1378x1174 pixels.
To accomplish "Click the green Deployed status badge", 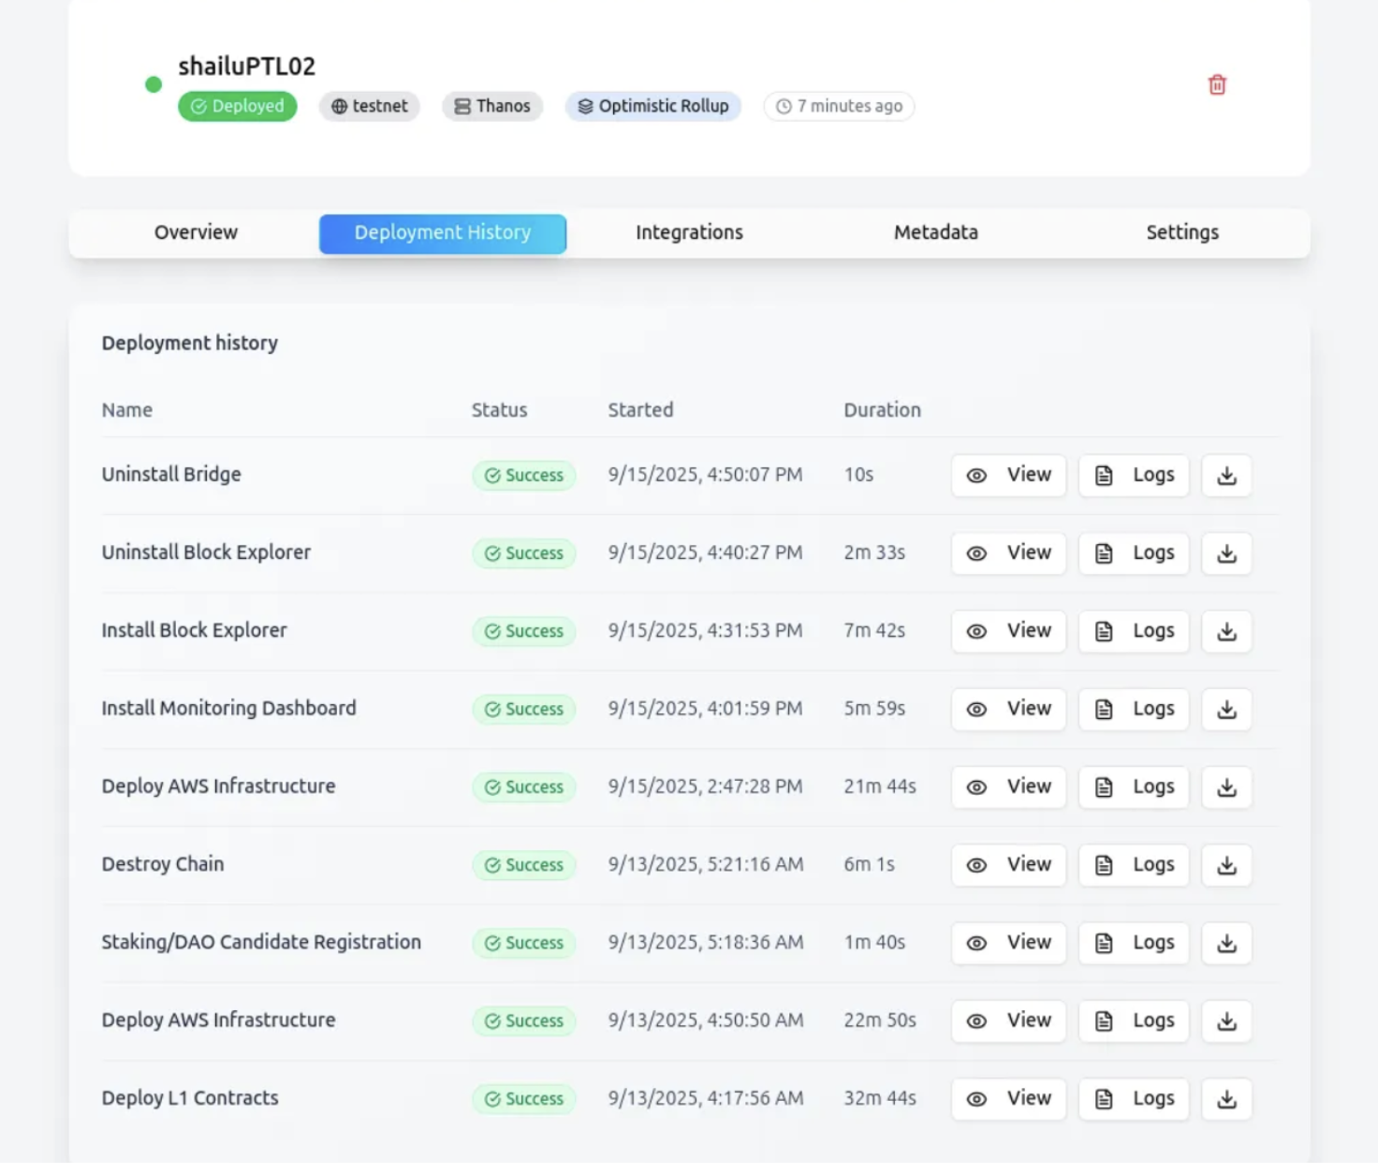I will click(238, 107).
